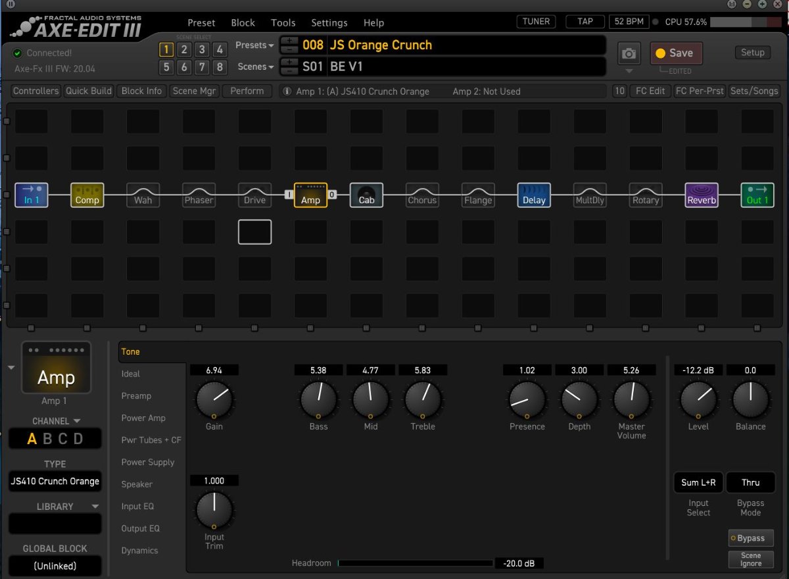Open the Block menu

tap(243, 23)
